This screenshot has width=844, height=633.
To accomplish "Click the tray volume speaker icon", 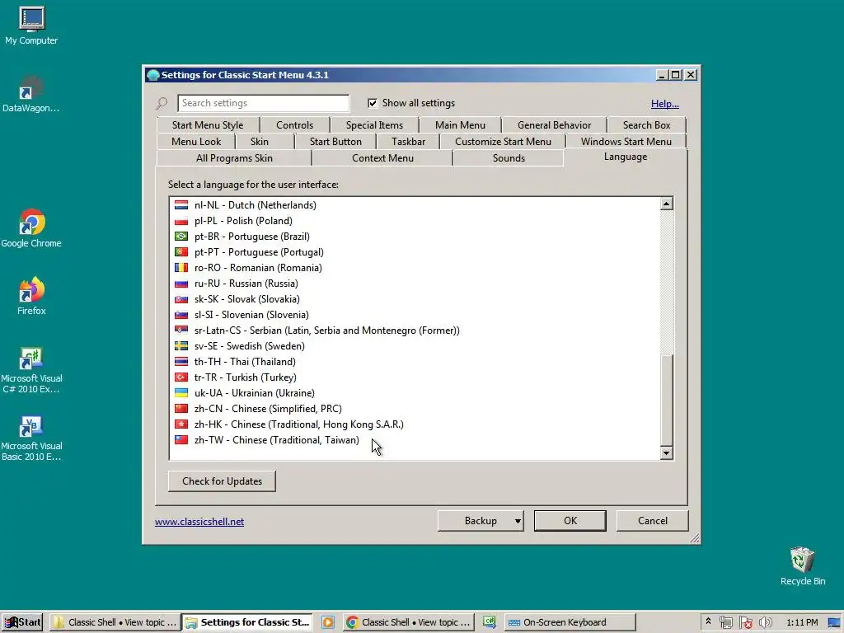I will (765, 622).
